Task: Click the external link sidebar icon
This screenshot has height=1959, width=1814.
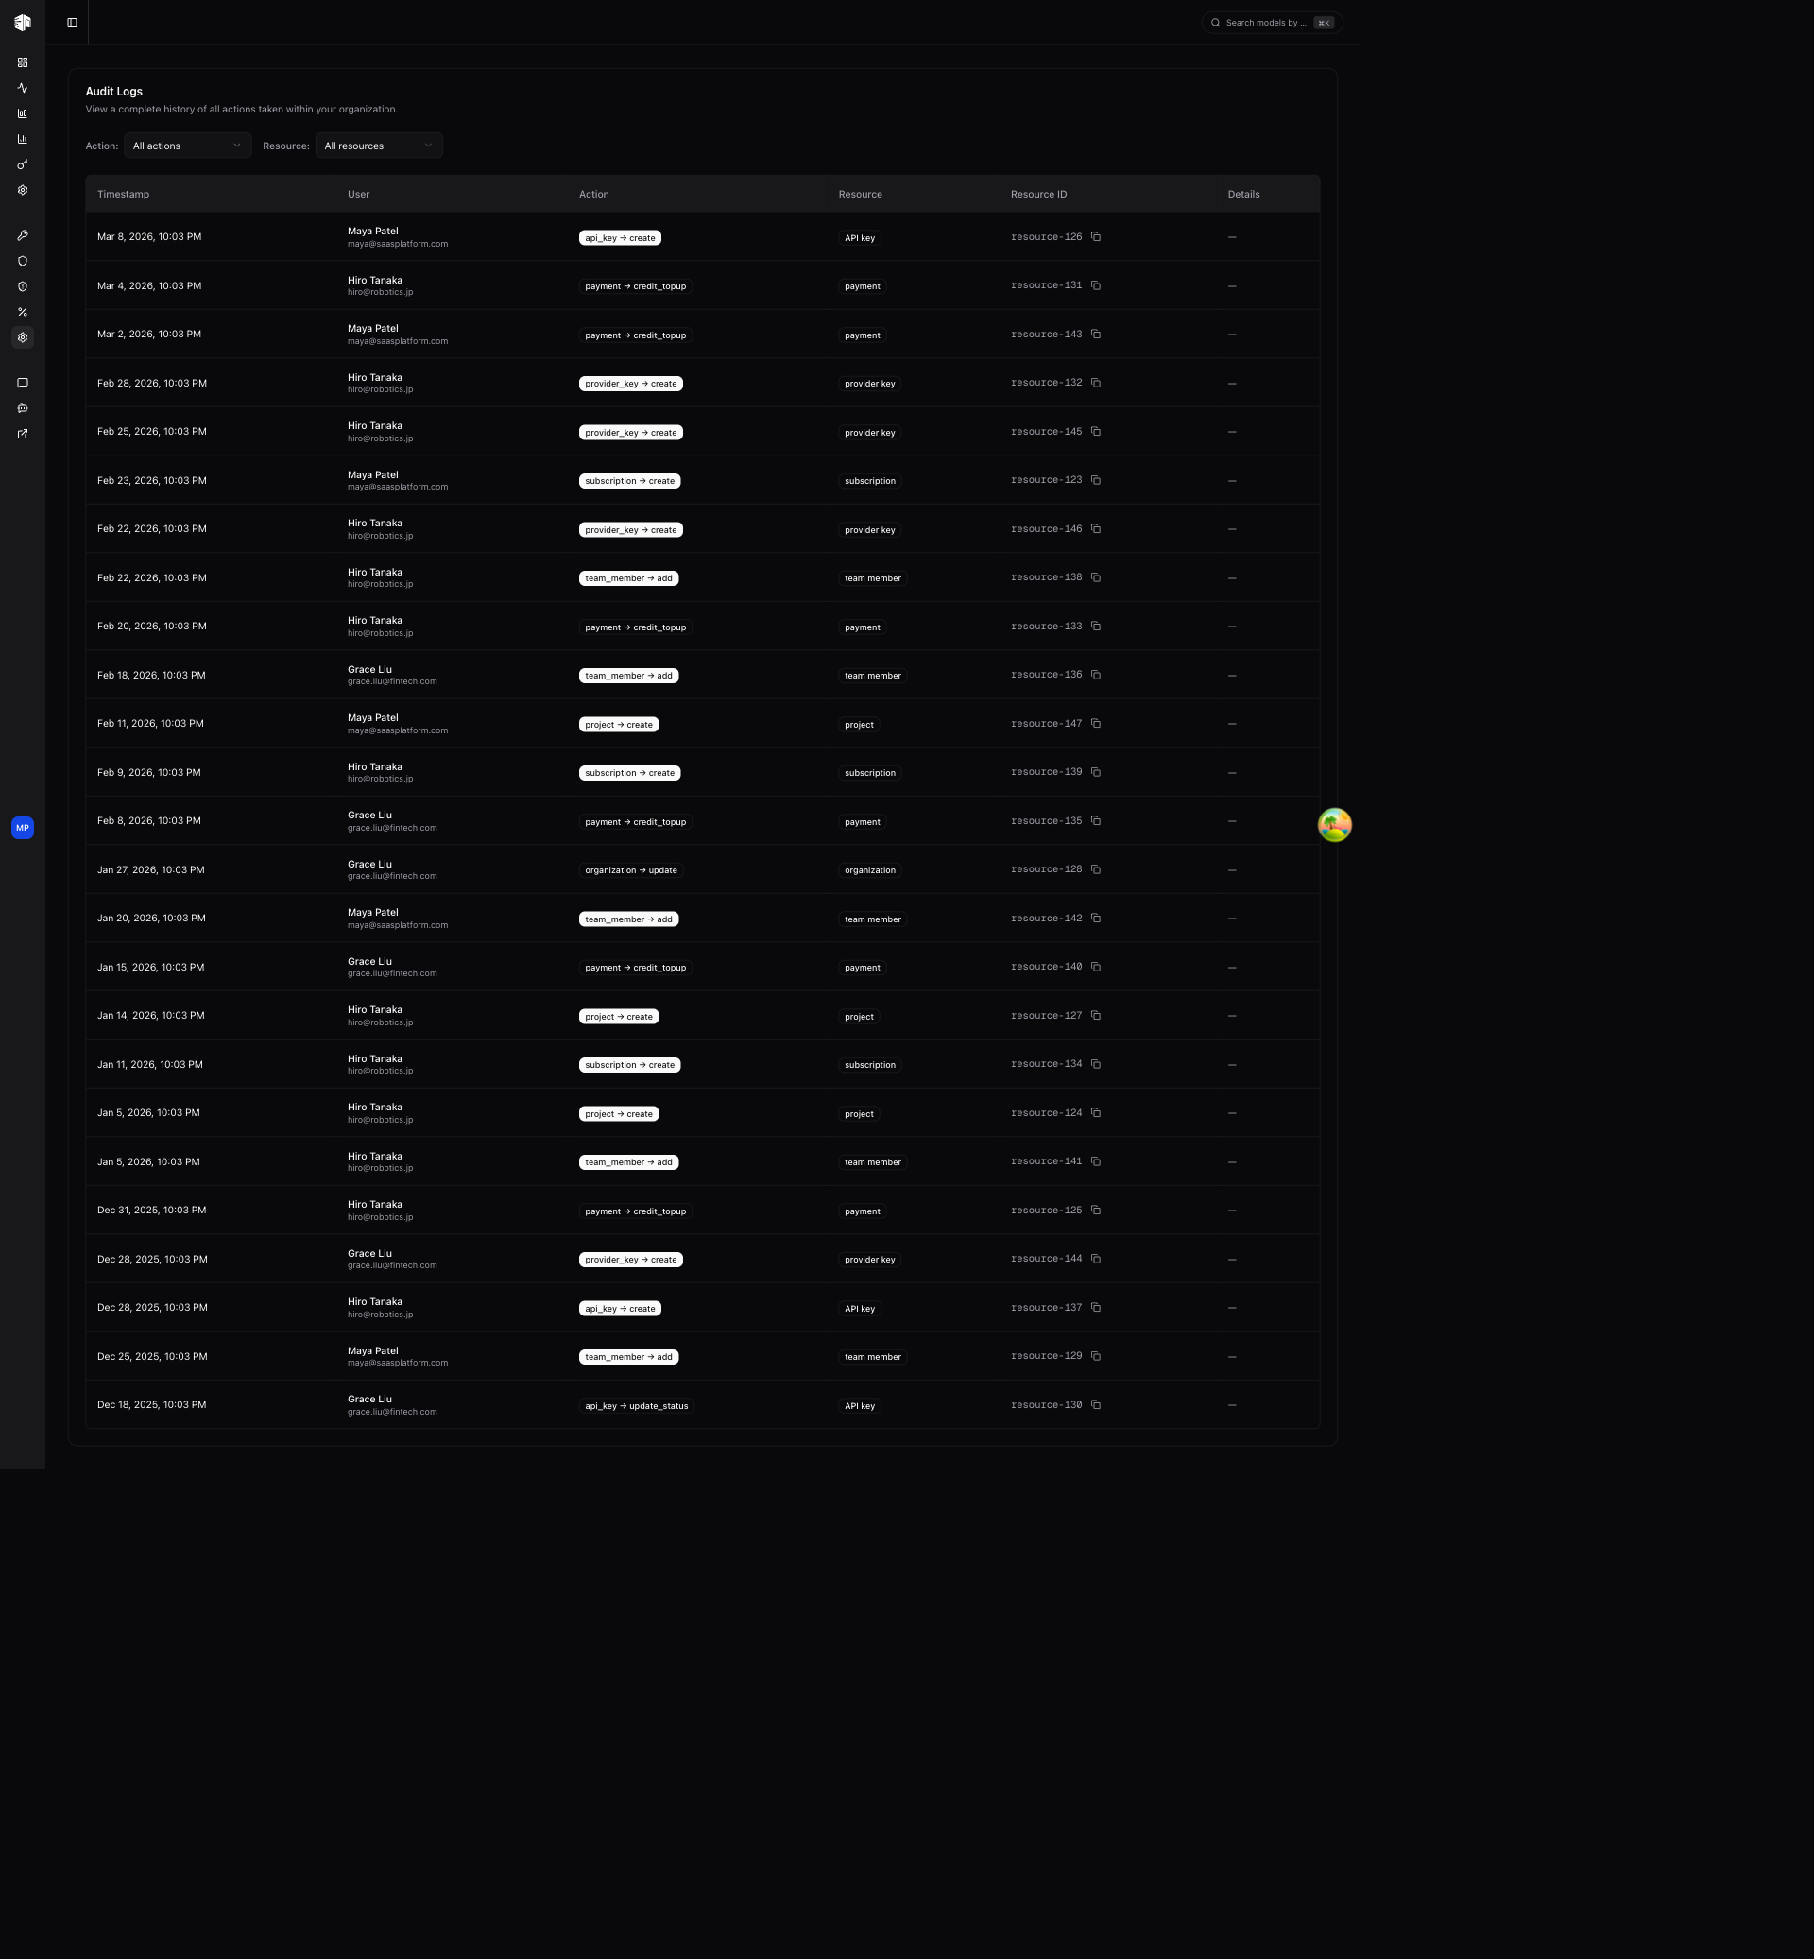Action: [23, 434]
